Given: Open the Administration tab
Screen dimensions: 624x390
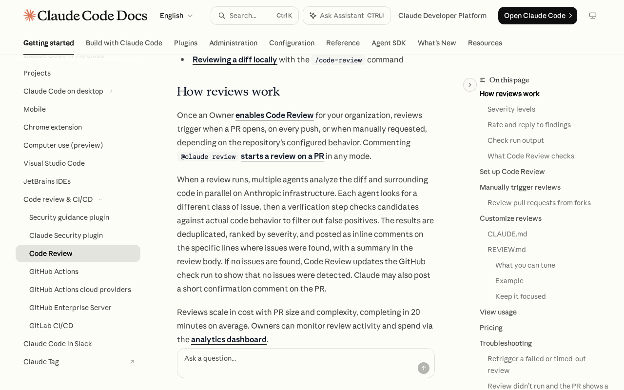Looking at the screenshot, I should coord(233,43).
